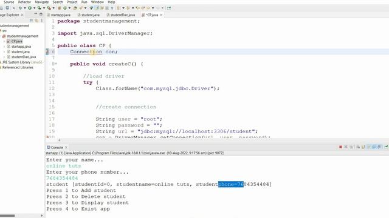Screen dimensions: 389x218
Task: Toggle show console on standard error
Action: [379, 147]
